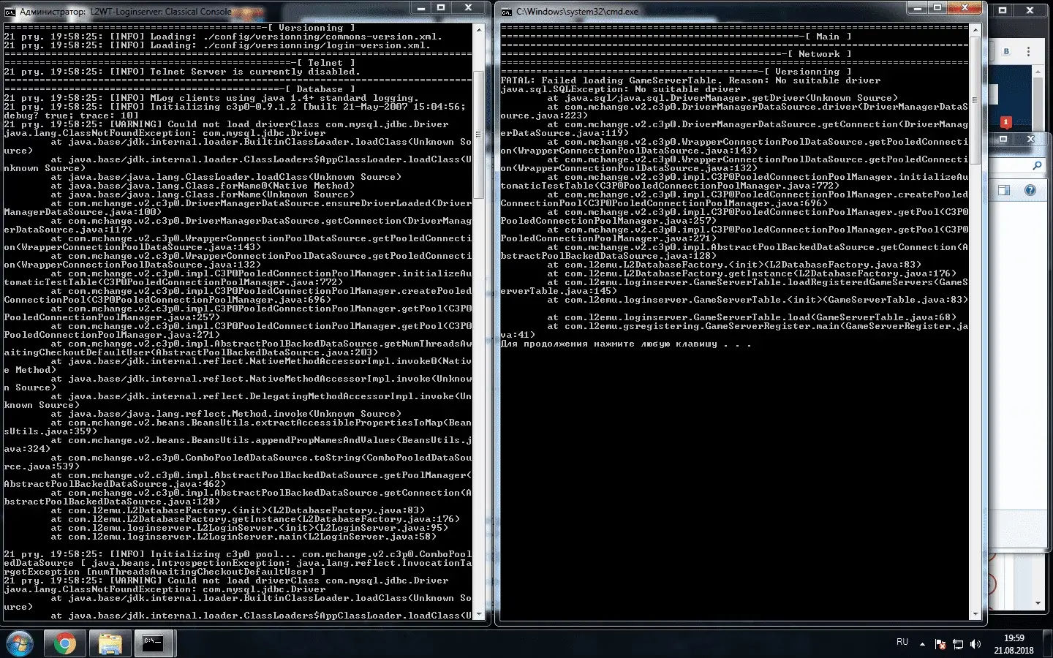Click the RU input language indicator
This screenshot has width=1053, height=658.
click(x=902, y=642)
